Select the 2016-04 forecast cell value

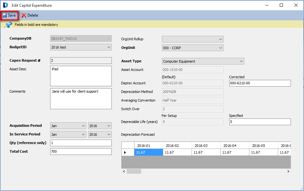[x=235, y=152]
